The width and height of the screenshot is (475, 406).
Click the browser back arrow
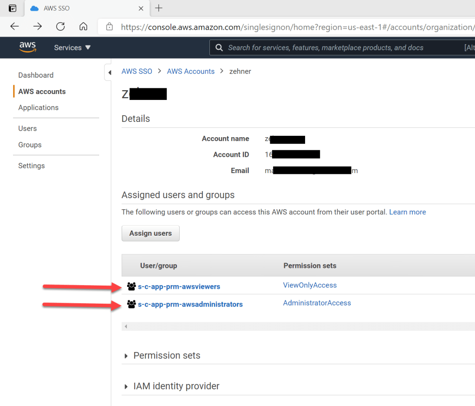pos(14,27)
